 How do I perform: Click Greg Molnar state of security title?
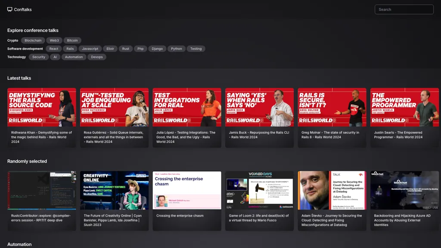(330, 135)
